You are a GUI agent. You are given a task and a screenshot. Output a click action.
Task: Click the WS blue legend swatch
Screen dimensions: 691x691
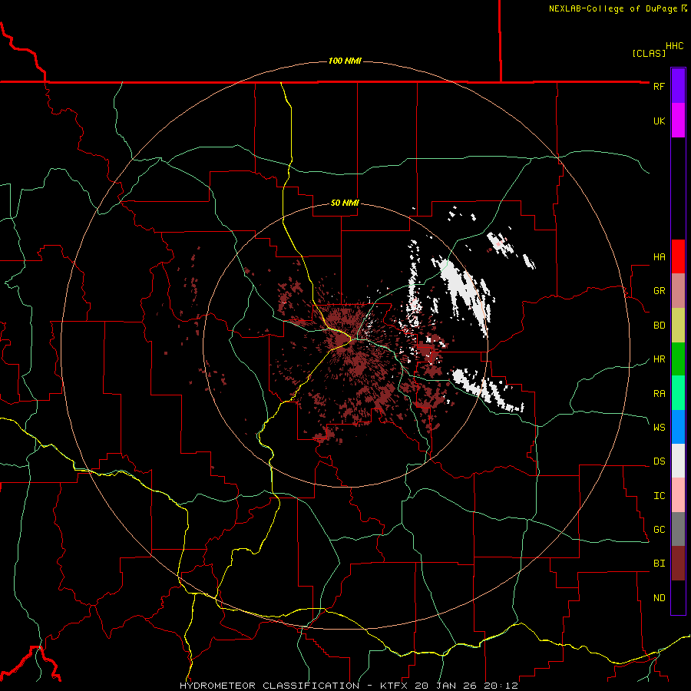(678, 427)
